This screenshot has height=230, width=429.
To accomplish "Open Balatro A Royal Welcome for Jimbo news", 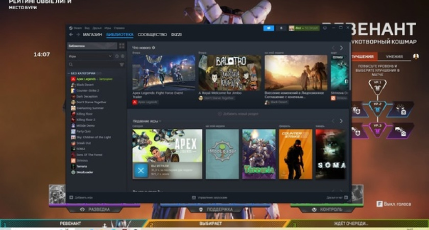I will pos(230,73).
